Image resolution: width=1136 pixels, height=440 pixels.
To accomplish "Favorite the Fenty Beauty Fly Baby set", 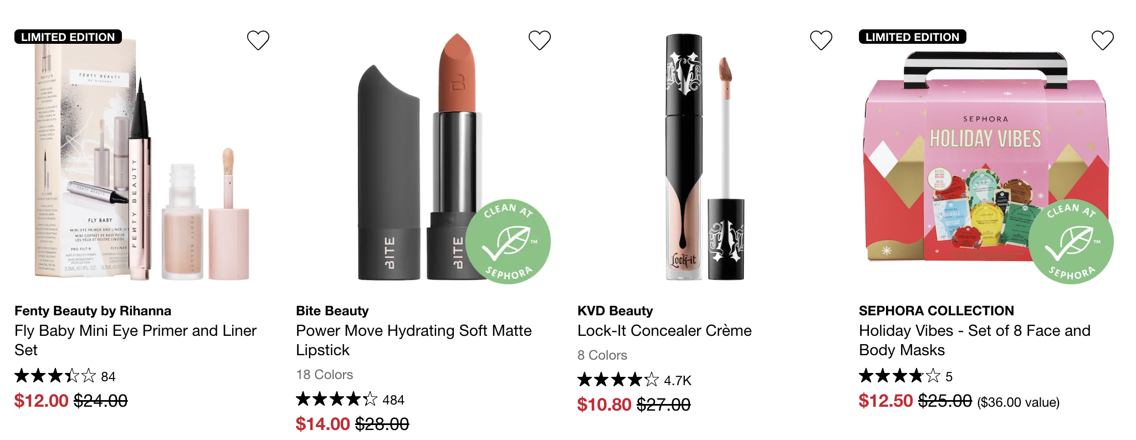I will [x=258, y=40].
